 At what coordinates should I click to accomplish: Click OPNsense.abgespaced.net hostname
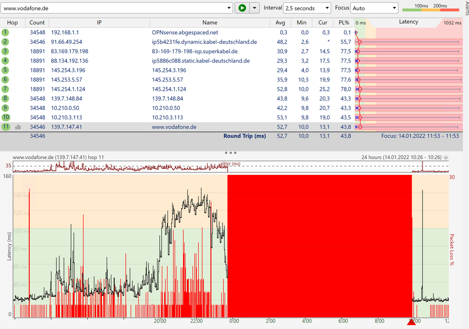click(185, 32)
